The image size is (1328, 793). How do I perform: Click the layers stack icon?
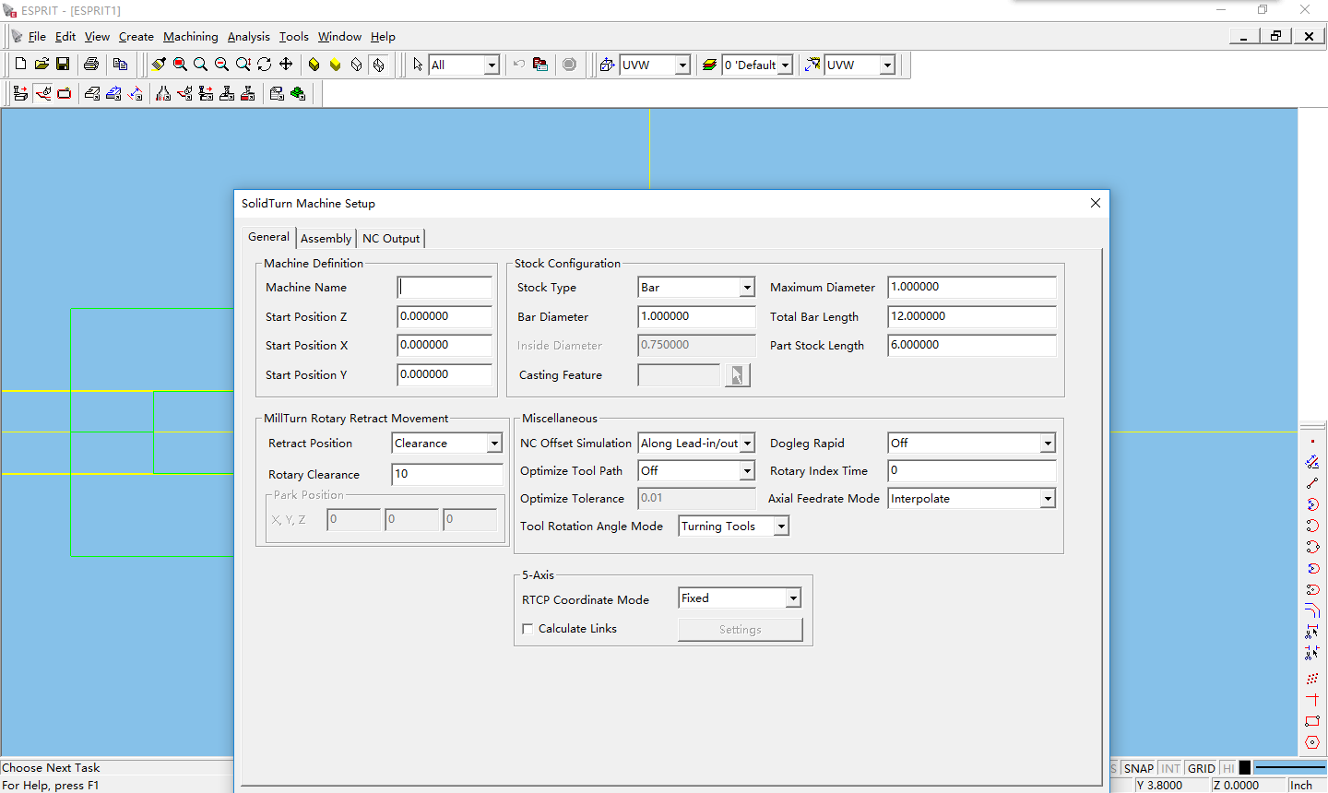[709, 65]
